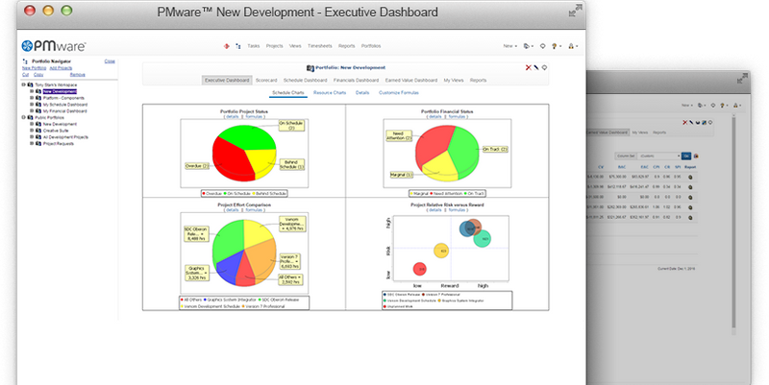Open the top Reports menu
The image size is (769, 385).
click(346, 46)
